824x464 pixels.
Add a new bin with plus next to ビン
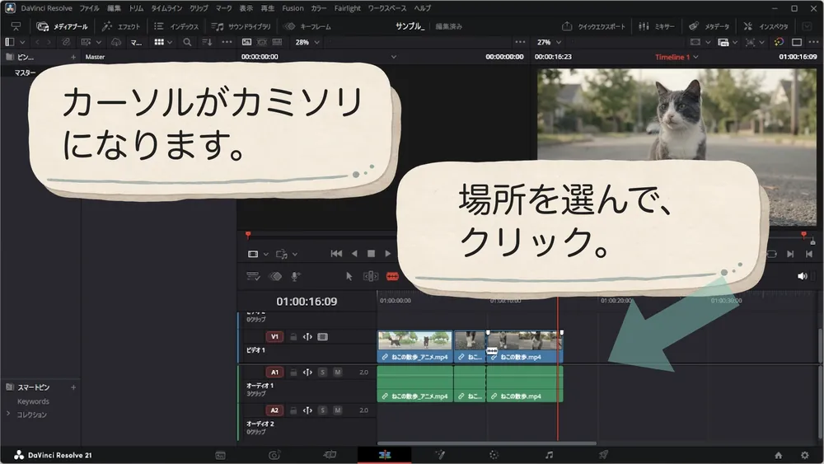pos(73,57)
